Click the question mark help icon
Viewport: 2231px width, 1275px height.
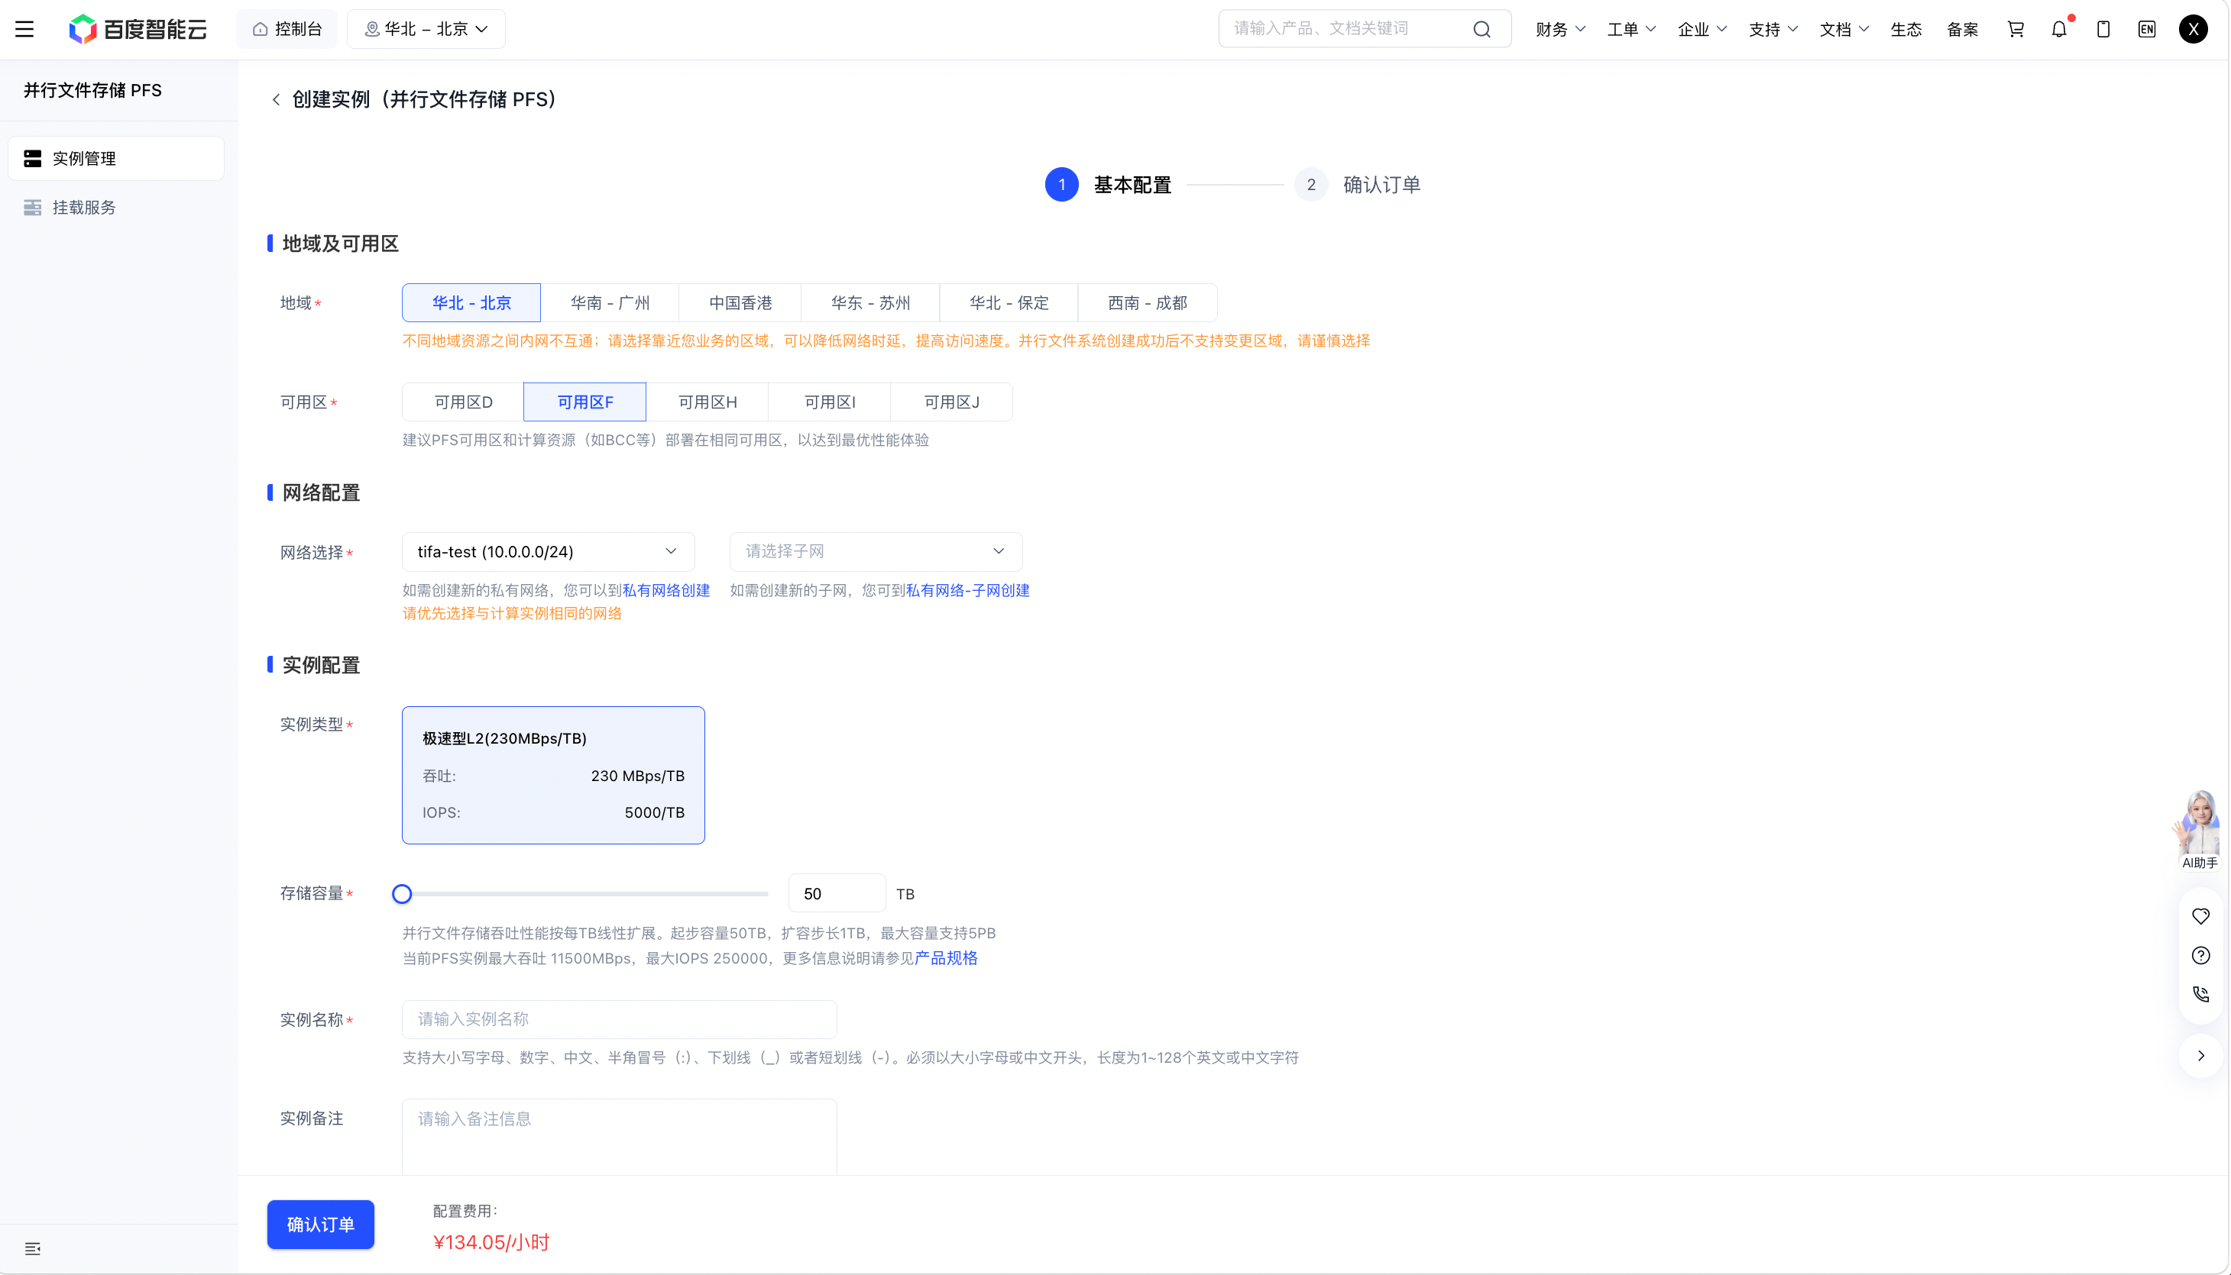pyautogui.click(x=2200, y=955)
